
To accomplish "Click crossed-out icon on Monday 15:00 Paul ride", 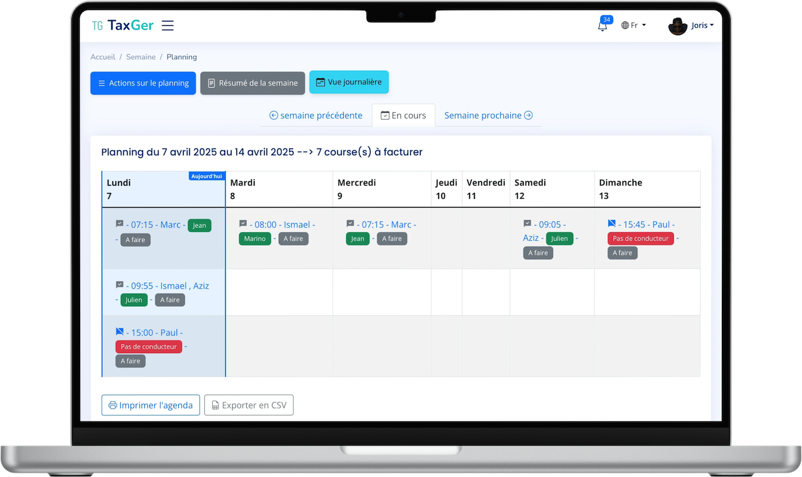I will click(x=120, y=332).
